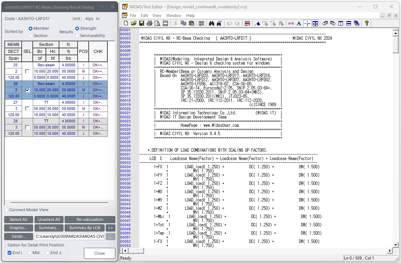This screenshot has width=401, height=263.
Task: Click the scroll-down arrow of the vertical scrollbar
Action: click(x=395, y=245)
